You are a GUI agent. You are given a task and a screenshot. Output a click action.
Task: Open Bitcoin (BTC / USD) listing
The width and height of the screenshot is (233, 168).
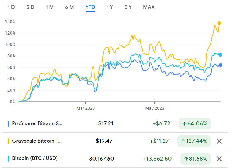tap(35, 158)
